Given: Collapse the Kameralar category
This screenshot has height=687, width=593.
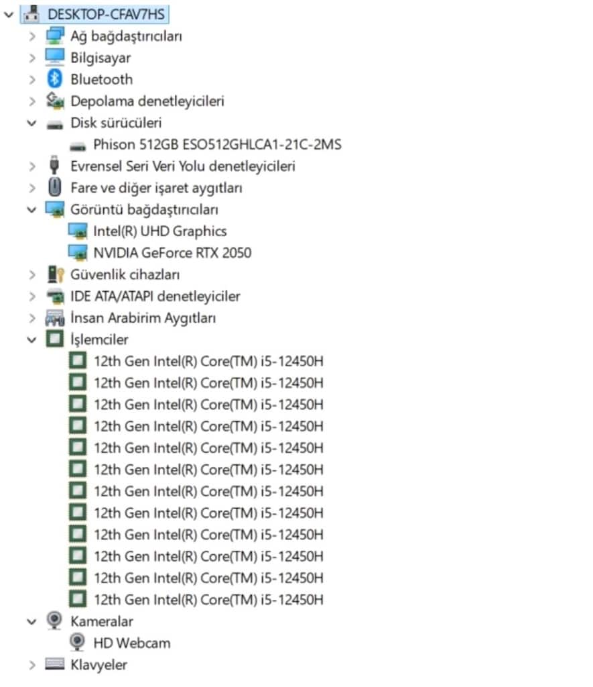Looking at the screenshot, I should pos(31,622).
